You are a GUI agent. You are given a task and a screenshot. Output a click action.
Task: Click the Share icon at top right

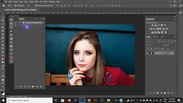181,6
